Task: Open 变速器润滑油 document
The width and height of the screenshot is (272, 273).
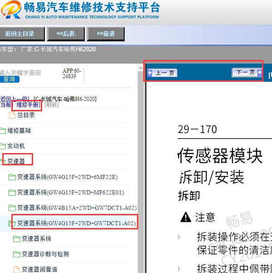Action: click(x=39, y=269)
